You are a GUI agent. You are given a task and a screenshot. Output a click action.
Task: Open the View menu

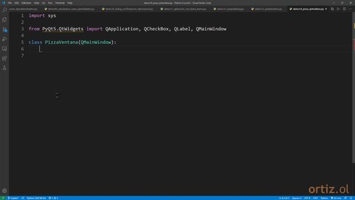[x=37, y=3]
